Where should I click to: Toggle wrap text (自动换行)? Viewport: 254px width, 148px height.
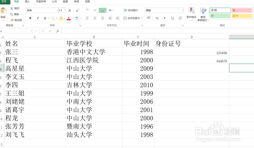click(132, 10)
